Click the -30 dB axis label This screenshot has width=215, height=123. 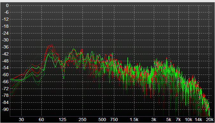(5, 40)
